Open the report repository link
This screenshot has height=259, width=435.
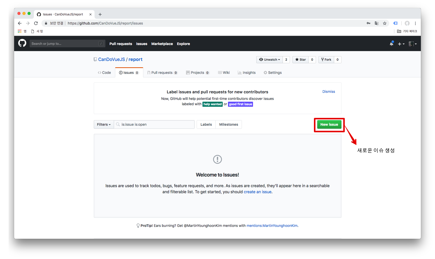[x=135, y=59]
